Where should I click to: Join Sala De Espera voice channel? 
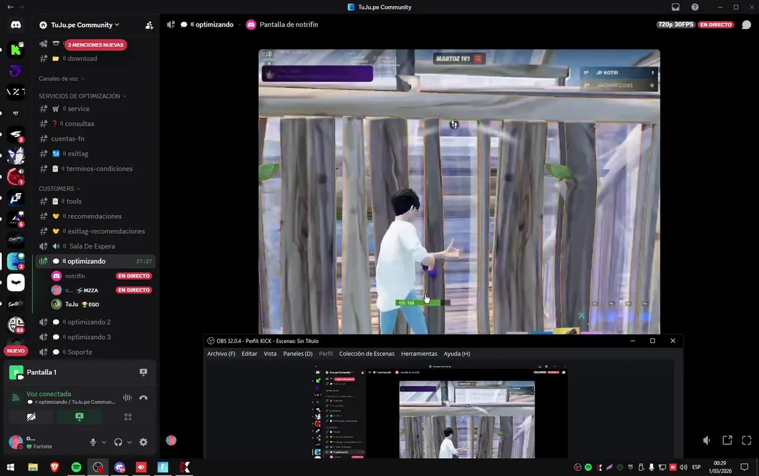click(95, 246)
